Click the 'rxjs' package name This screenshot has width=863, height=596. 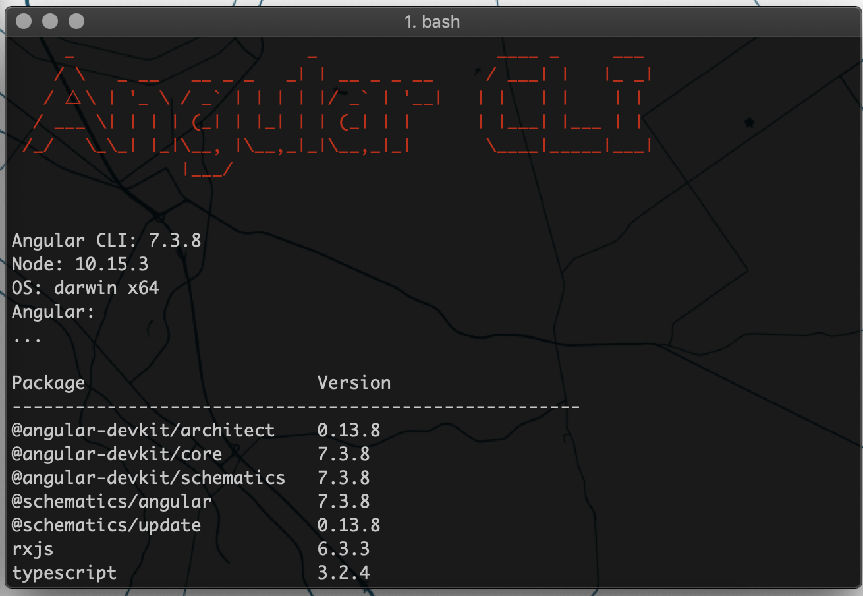coord(33,549)
